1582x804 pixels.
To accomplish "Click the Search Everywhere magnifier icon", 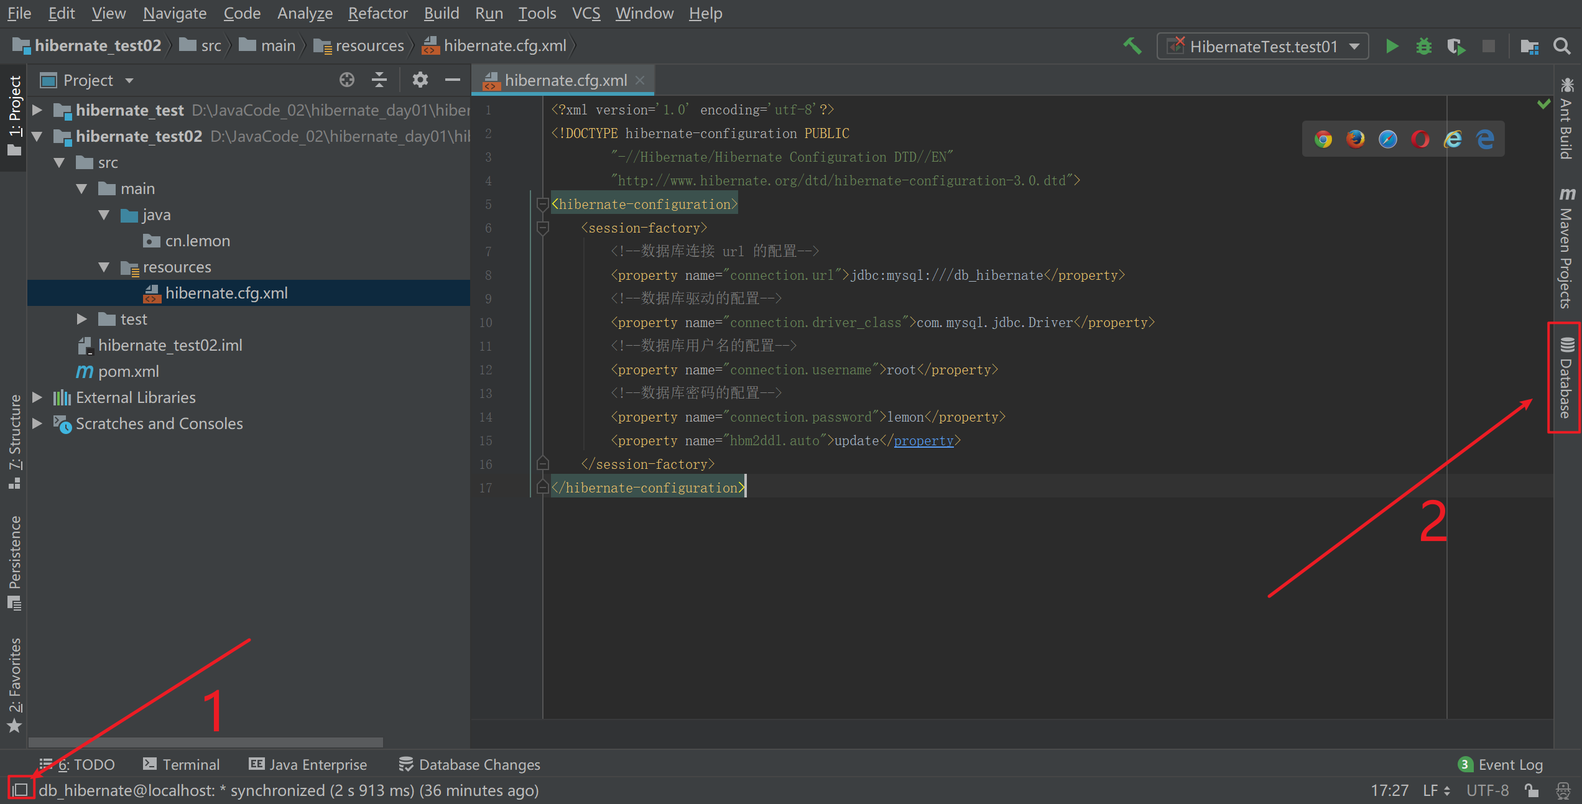I will pyautogui.click(x=1561, y=47).
